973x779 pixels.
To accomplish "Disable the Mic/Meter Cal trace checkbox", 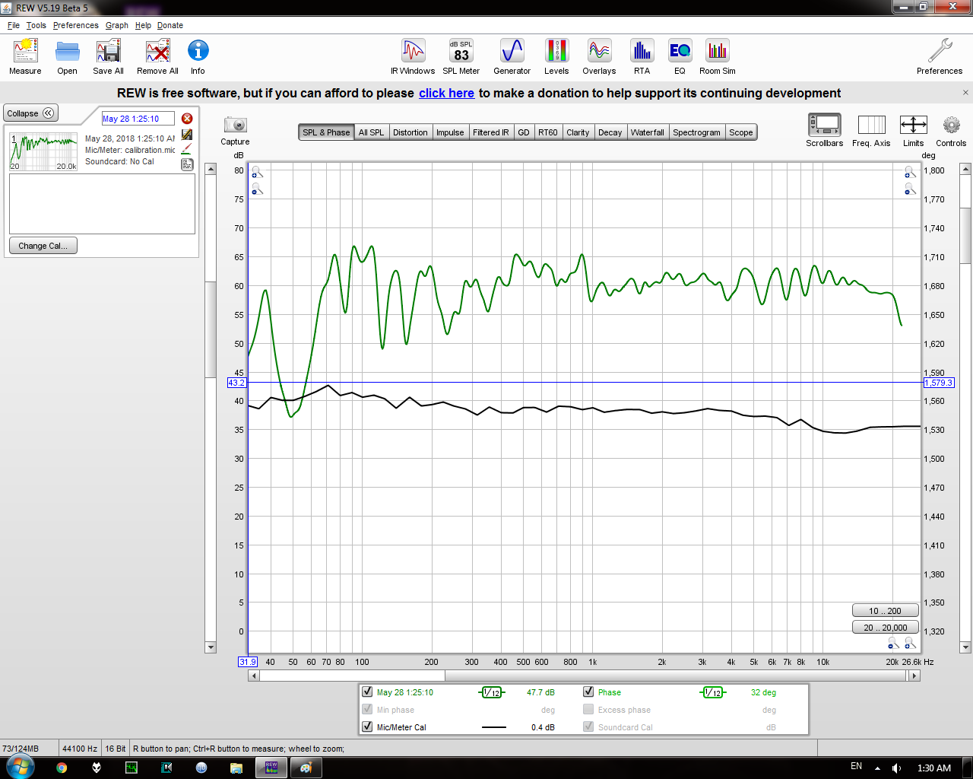I will coord(368,727).
